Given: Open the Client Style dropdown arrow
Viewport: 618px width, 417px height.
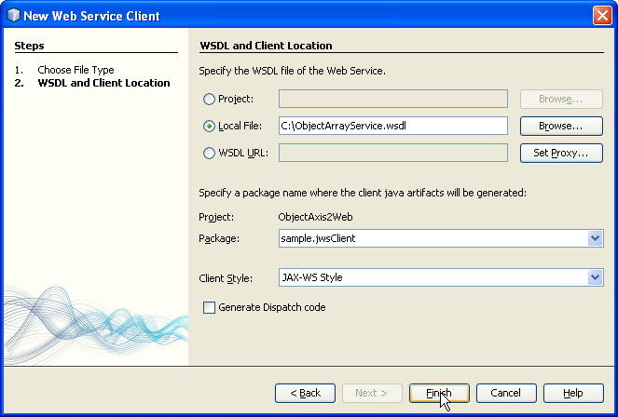Looking at the screenshot, I should (x=595, y=277).
